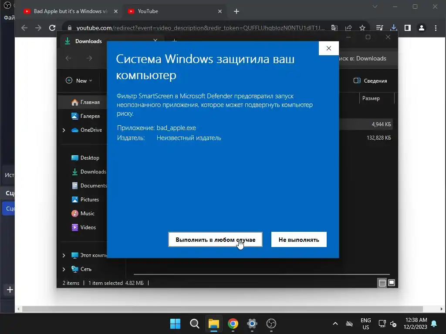Viewport: 446px width, 334px height.
Task: Open Pictures in navigation pane
Action: 85,199
